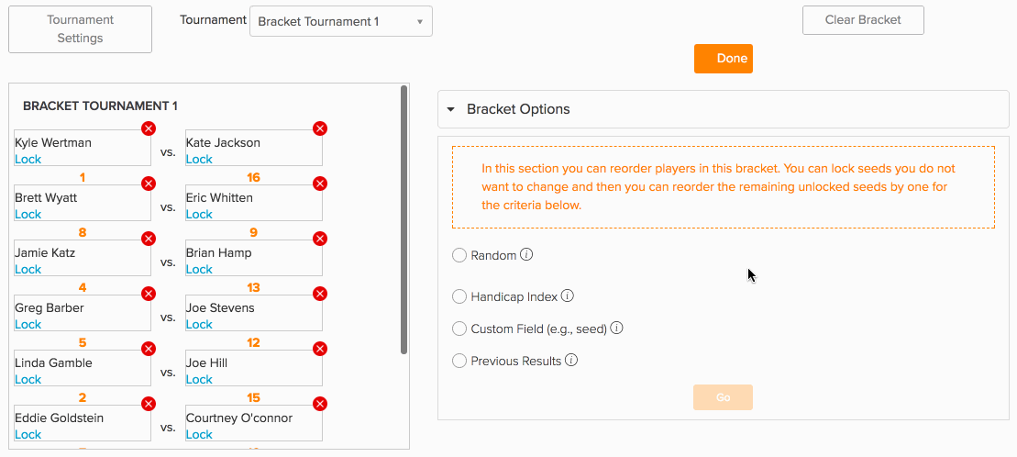Select Previous Results radio button
The image size is (1017, 457).
tap(459, 361)
